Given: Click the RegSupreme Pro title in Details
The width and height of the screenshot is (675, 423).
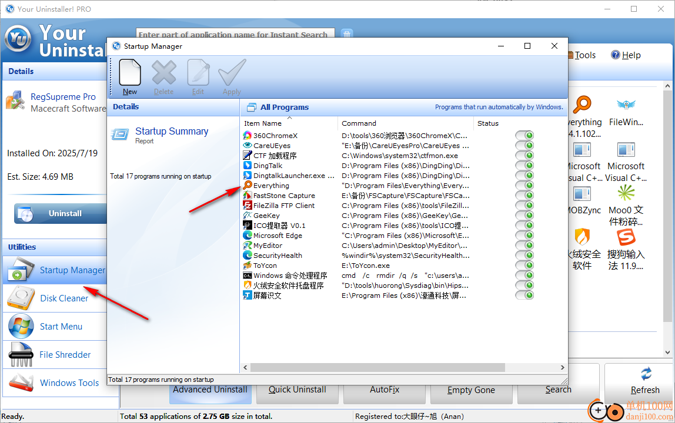Looking at the screenshot, I should point(64,97).
